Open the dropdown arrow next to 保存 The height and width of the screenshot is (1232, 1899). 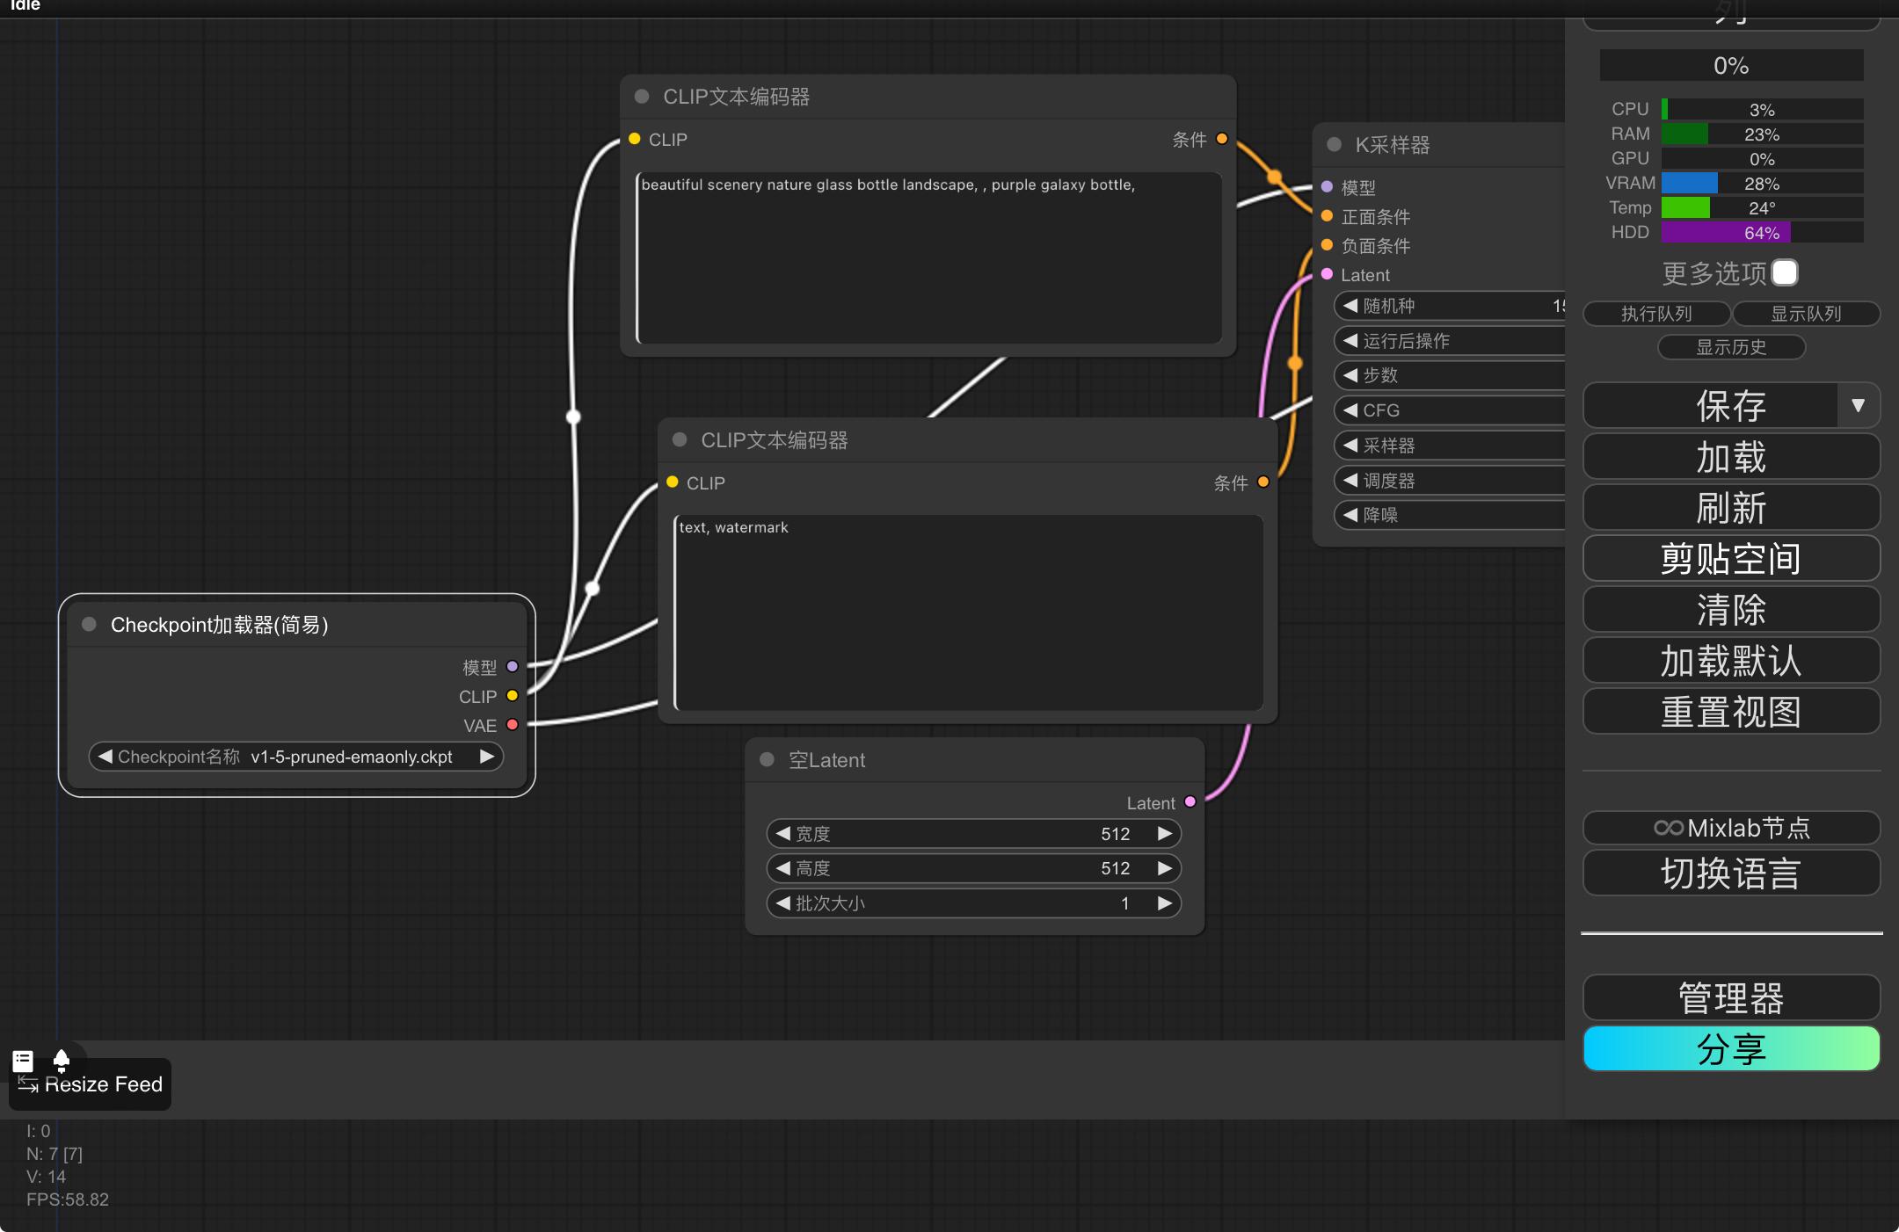(x=1858, y=405)
